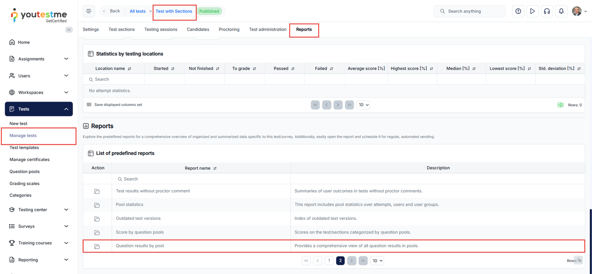Click the hamburger menu button
This screenshot has height=274, width=592.
(89, 11)
